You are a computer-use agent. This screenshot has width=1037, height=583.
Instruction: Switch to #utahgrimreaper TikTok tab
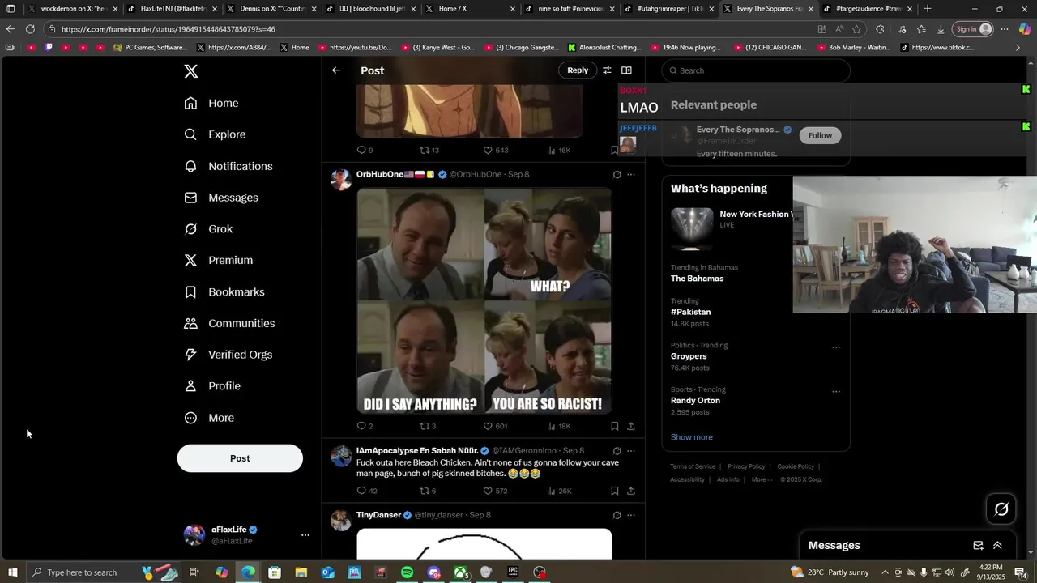tap(669, 9)
